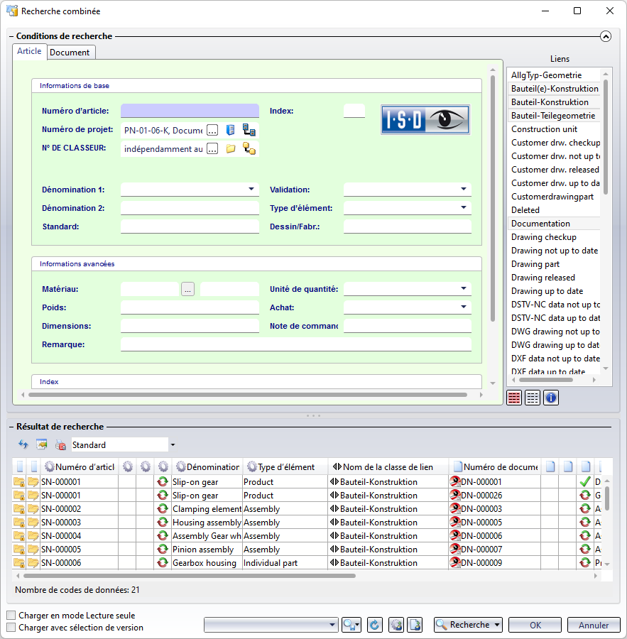Screen dimensions: 627x639
Task: Click the project book icon beside Numéro de projet
Action: pyautogui.click(x=230, y=130)
